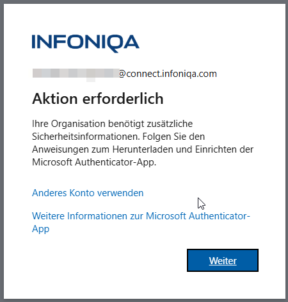Click the wrapped 'App' word of the info link
Image resolution: width=288 pixels, height=302 pixels.
(40, 229)
